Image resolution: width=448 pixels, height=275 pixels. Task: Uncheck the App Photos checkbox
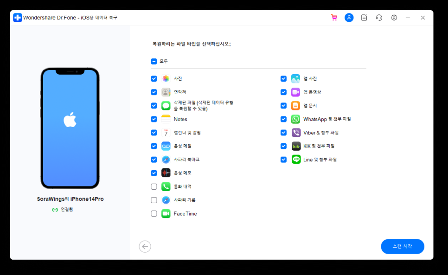click(x=283, y=78)
